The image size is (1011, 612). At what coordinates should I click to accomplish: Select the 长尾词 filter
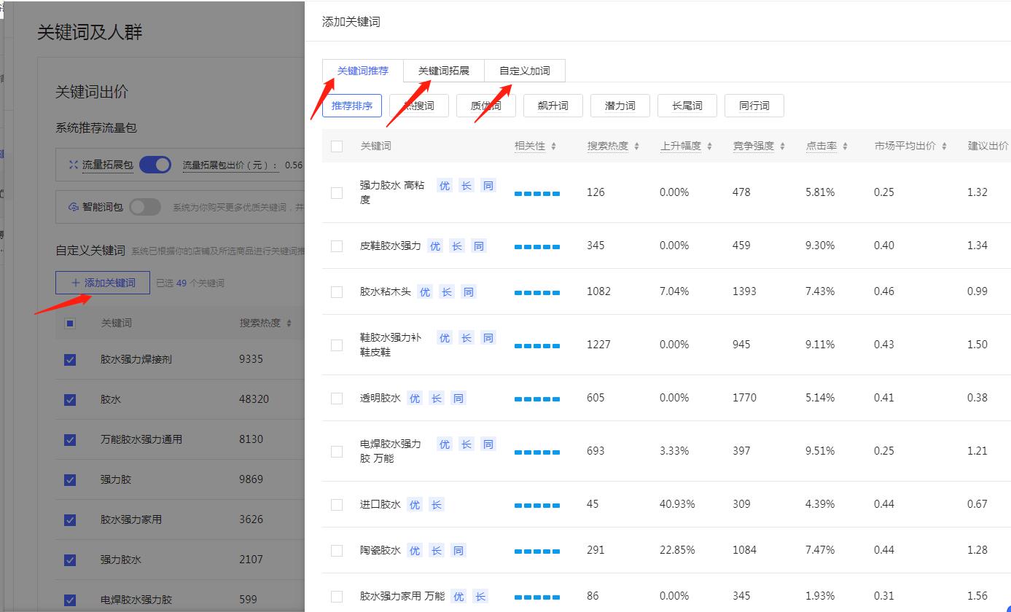pyautogui.click(x=687, y=106)
